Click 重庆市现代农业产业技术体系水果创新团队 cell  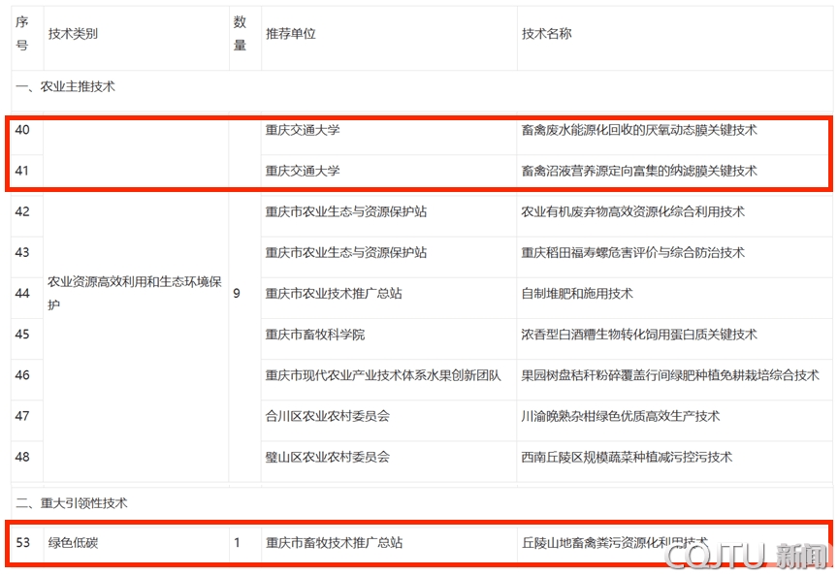(x=383, y=375)
